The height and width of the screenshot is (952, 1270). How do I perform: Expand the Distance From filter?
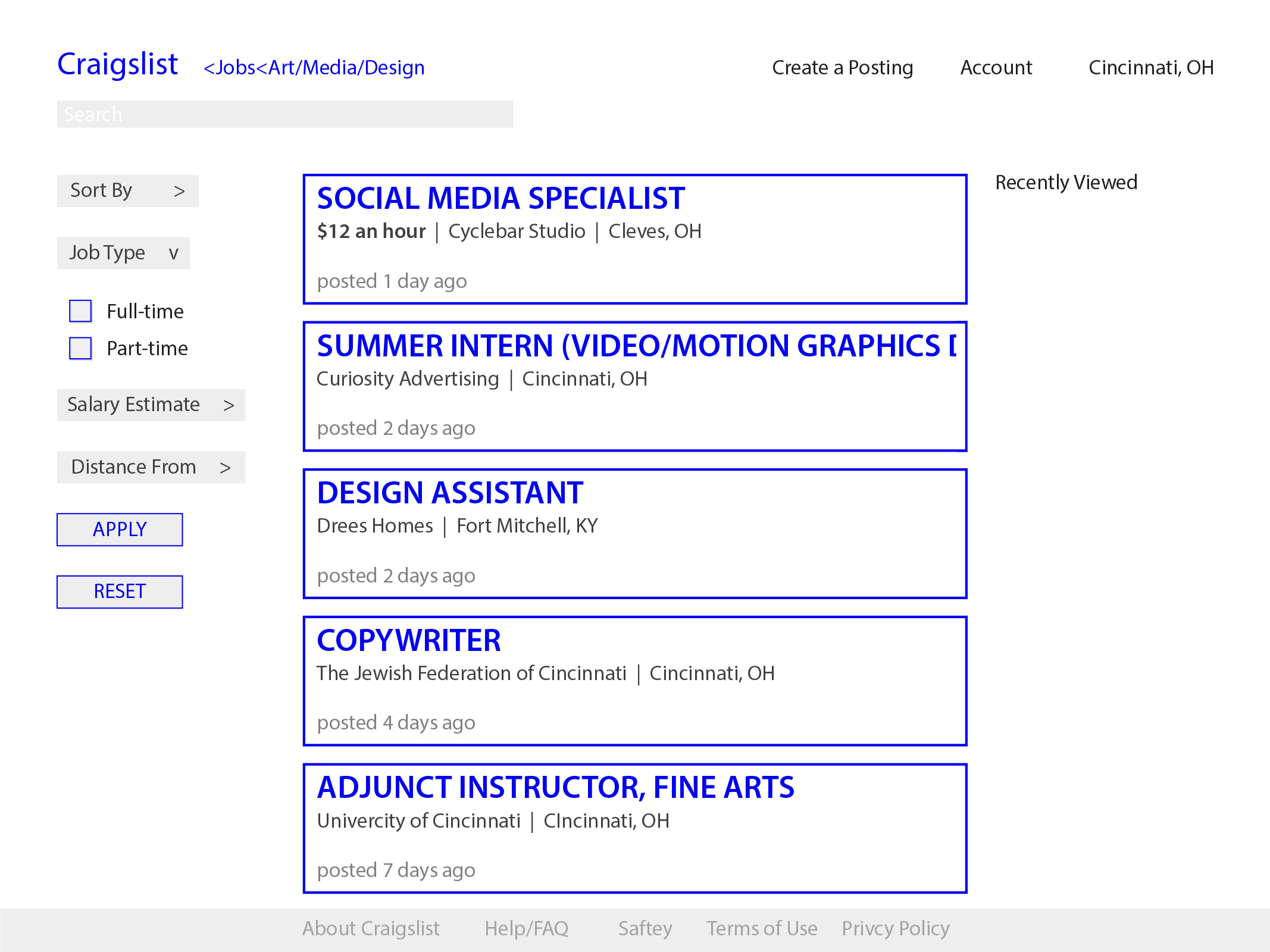(151, 468)
